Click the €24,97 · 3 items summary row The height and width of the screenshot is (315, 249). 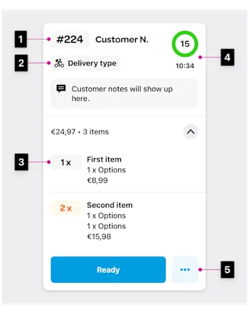[x=124, y=132]
